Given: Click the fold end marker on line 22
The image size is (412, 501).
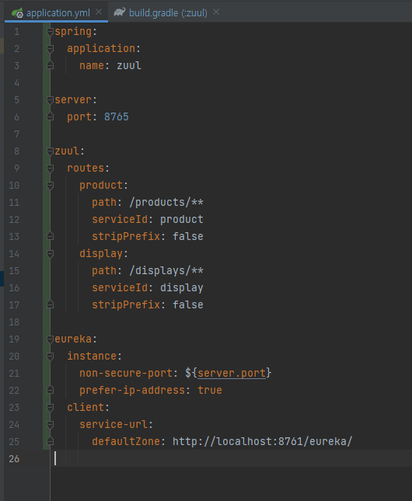Looking at the screenshot, I should pyautogui.click(x=50, y=390).
